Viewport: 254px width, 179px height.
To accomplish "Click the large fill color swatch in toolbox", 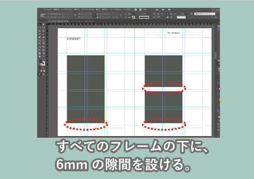I will [x=40, y=61].
